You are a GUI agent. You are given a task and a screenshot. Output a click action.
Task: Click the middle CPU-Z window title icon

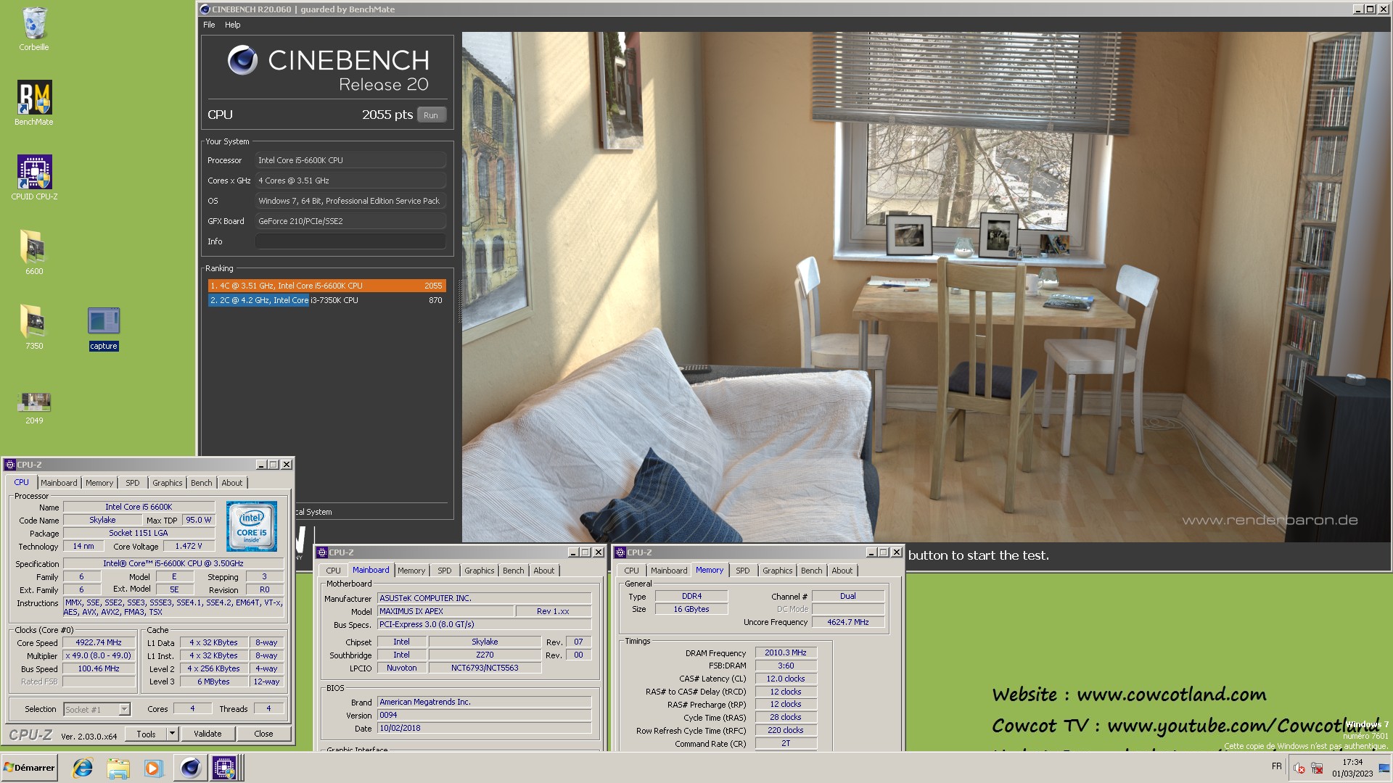pos(323,552)
